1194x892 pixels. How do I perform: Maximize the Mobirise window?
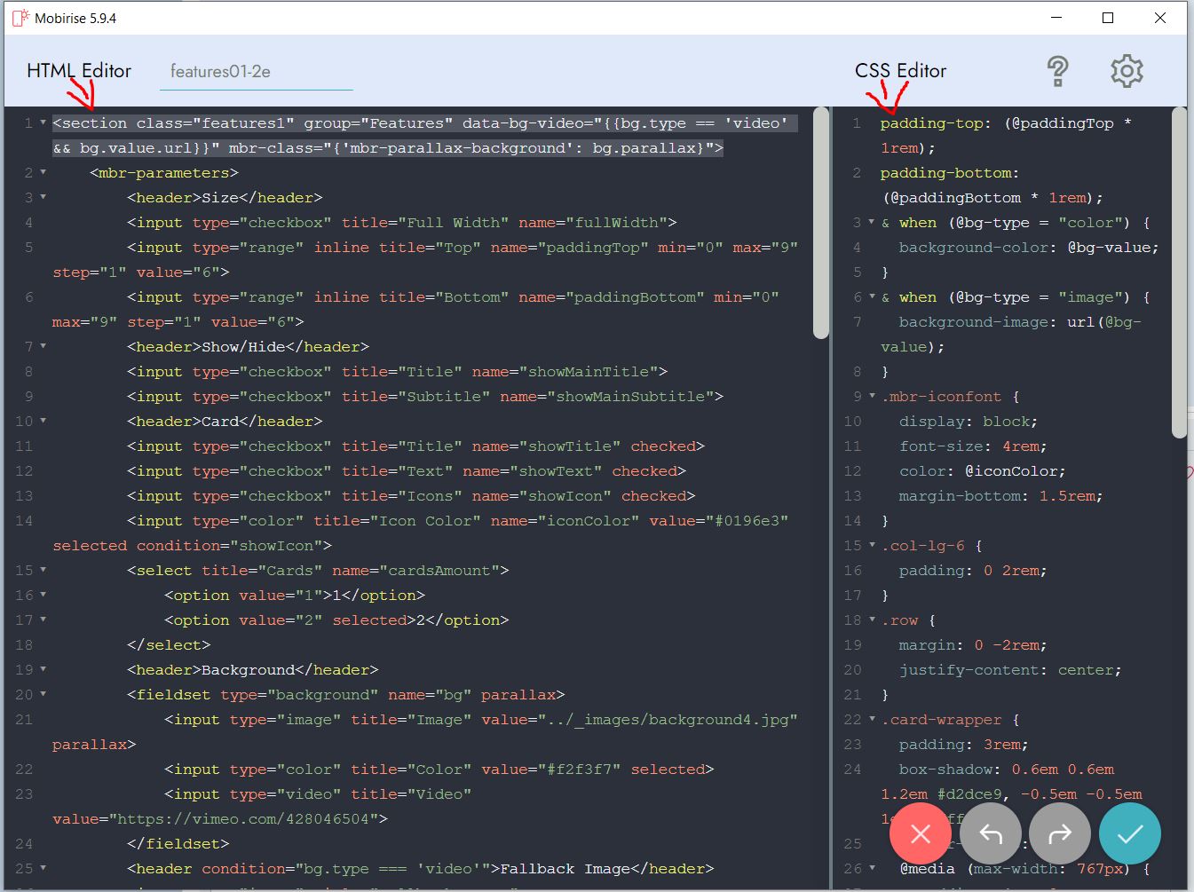point(1108,18)
